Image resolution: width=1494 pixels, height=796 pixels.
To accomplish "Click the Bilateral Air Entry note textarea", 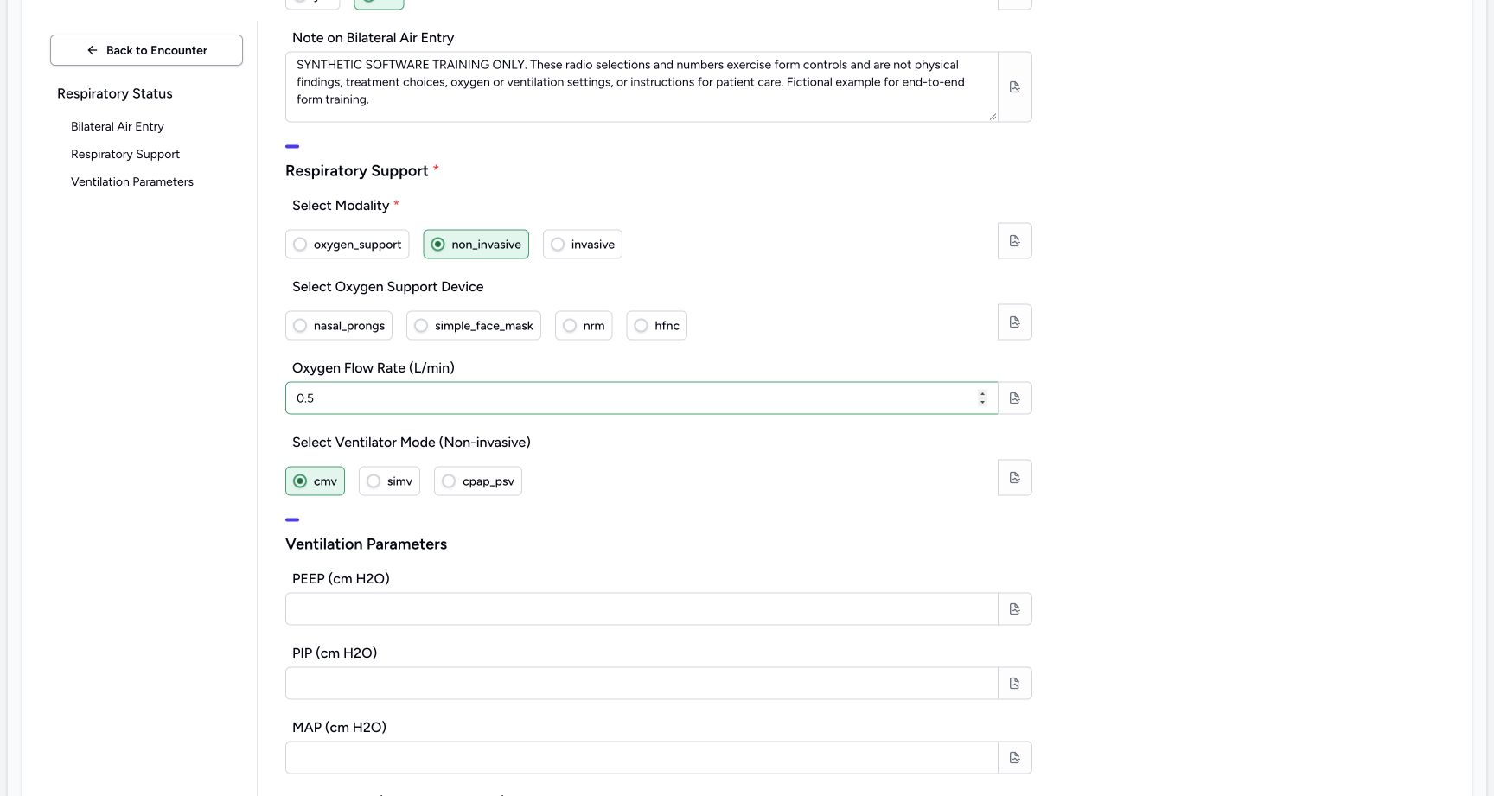I will (642, 87).
